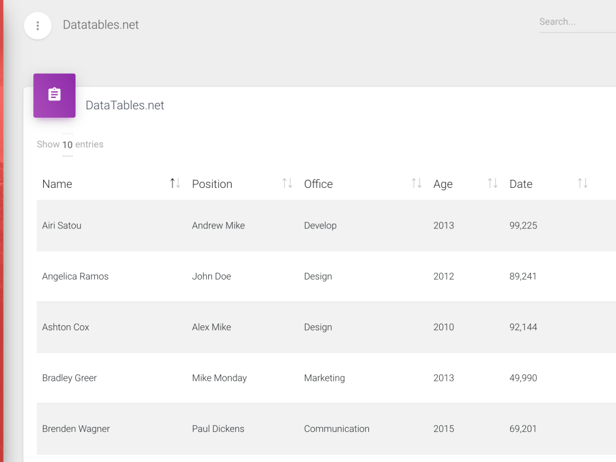Toggle sort order on the Age header
This screenshot has height=462, width=616.
[443, 184]
